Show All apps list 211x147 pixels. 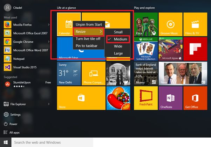(12, 133)
